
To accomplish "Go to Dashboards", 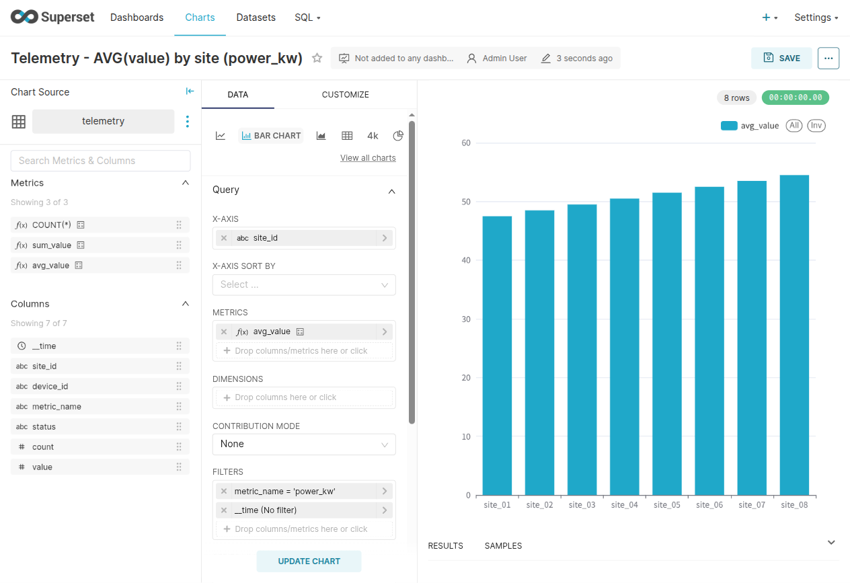I will click(137, 17).
